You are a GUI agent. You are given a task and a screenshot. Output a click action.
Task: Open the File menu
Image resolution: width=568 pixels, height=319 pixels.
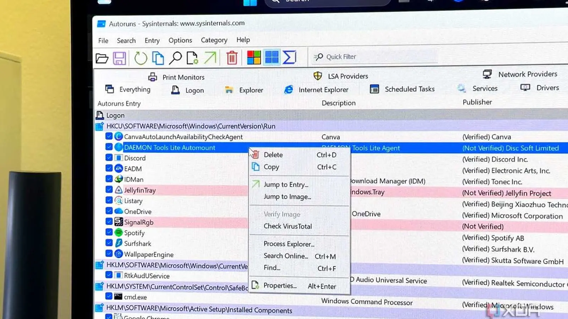[x=103, y=41]
